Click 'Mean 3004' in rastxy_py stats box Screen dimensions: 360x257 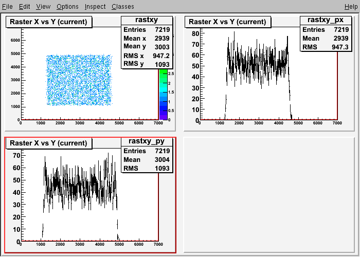point(147,159)
